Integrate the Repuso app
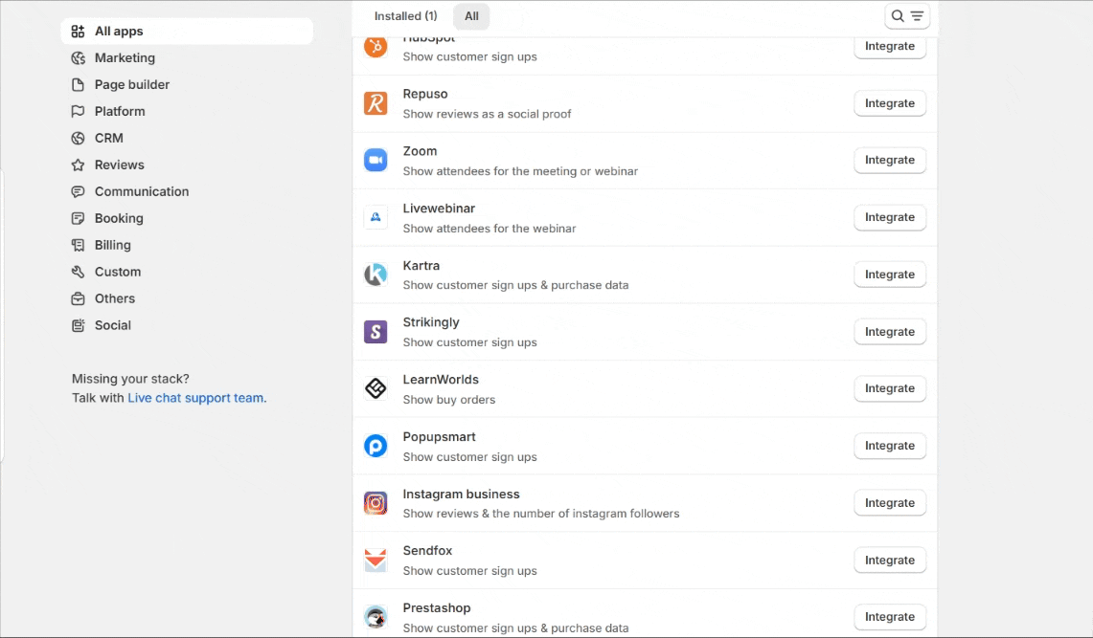Viewport: 1093px width, 638px height. click(x=890, y=103)
